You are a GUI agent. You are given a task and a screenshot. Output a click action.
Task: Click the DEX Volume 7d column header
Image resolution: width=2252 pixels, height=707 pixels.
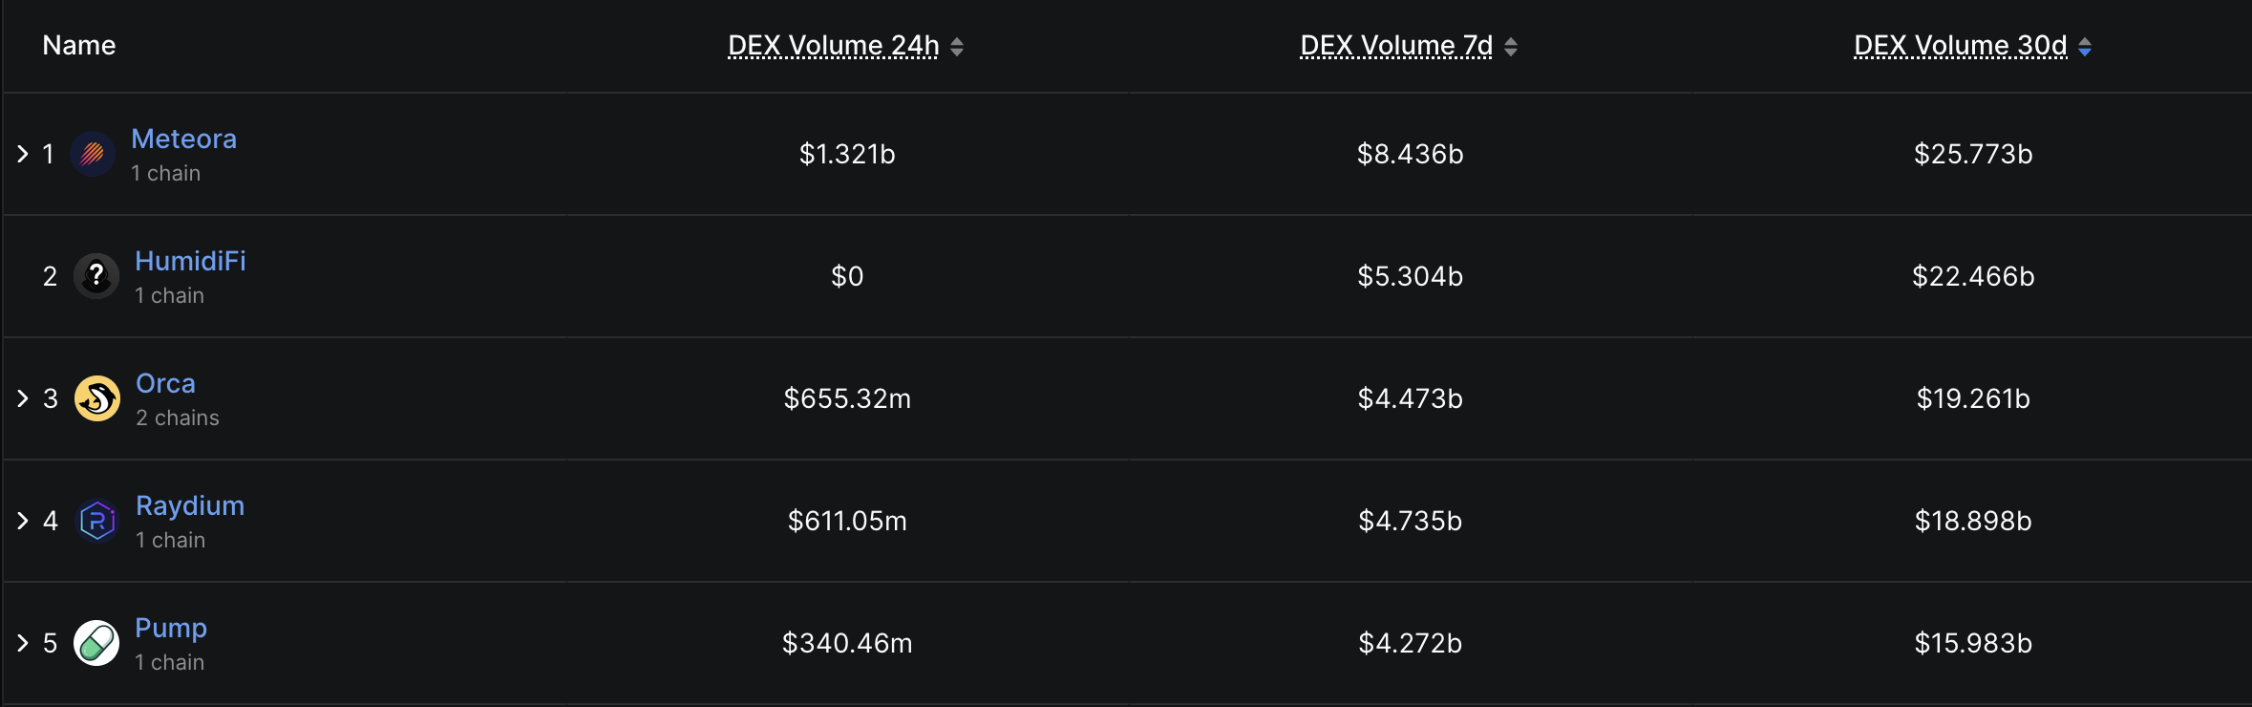(1395, 46)
